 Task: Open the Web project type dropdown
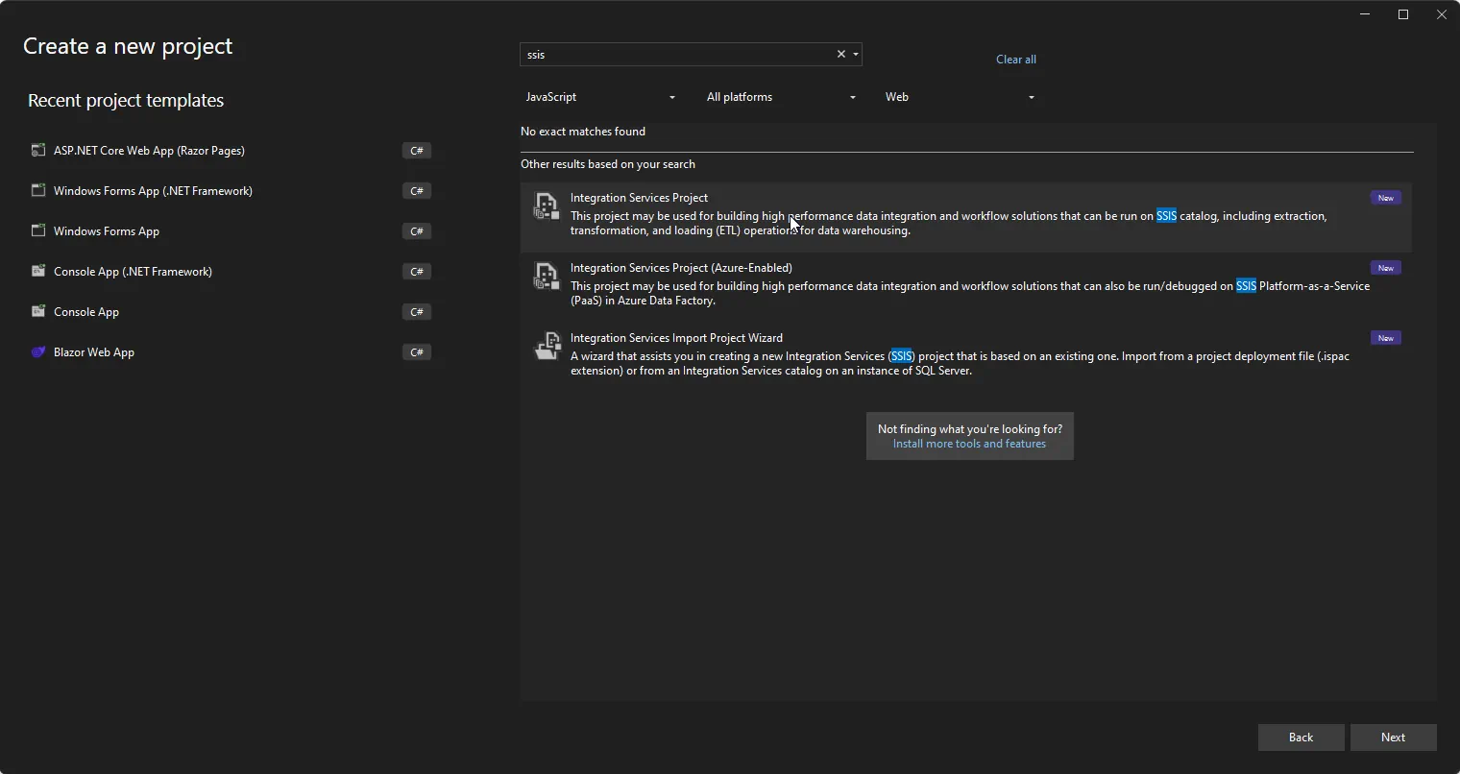(960, 97)
